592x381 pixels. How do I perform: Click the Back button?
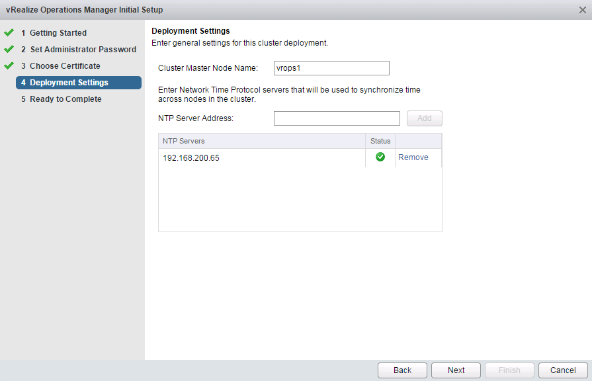(x=402, y=370)
